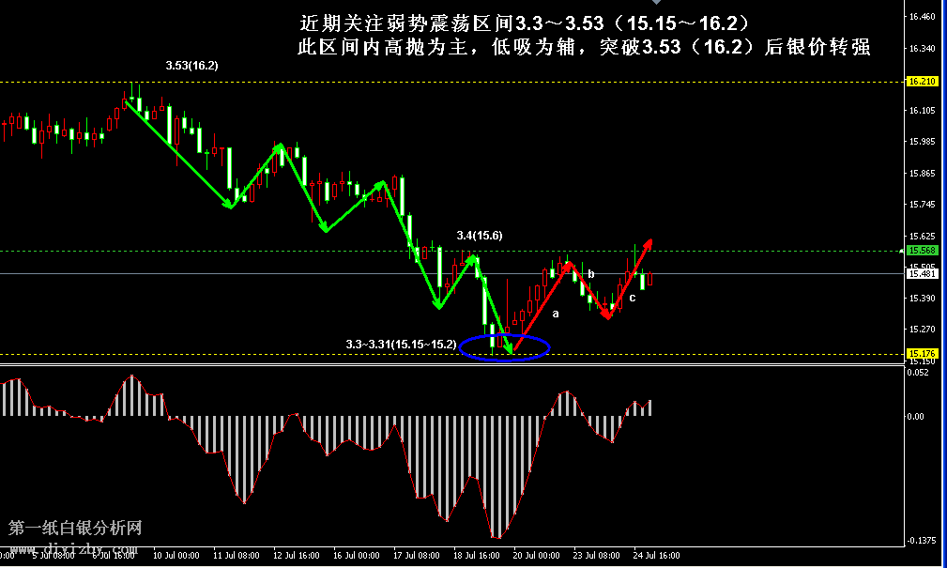This screenshot has height=568, width=947.
Task: Select the 3.4(15.6) level annotation
Action: tap(479, 235)
